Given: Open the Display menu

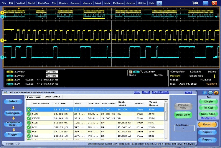Looking at the screenshot, I should point(63,3).
